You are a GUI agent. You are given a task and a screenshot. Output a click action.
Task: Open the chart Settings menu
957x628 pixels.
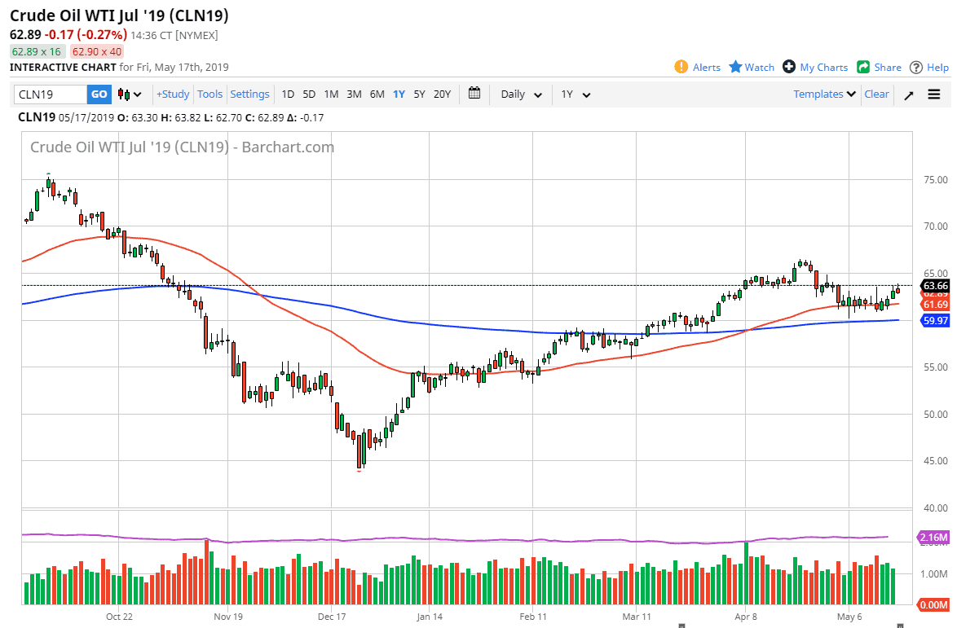point(249,94)
